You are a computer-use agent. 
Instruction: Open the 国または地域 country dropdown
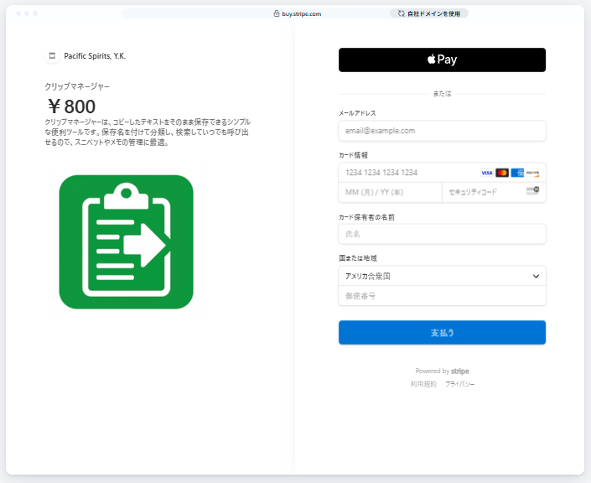tap(436, 276)
